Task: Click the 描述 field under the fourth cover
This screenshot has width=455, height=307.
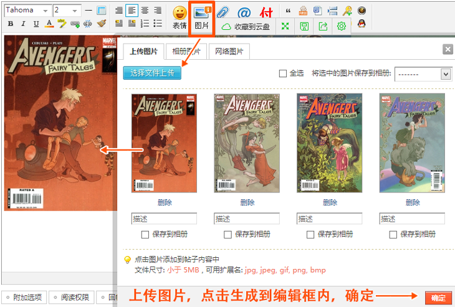Action: pos(412,219)
